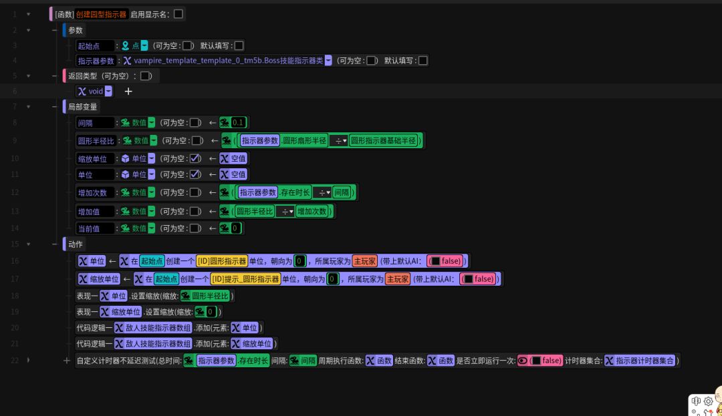
Task: Click the number icon before 当前值 value 0
Action: pyautogui.click(x=225, y=228)
